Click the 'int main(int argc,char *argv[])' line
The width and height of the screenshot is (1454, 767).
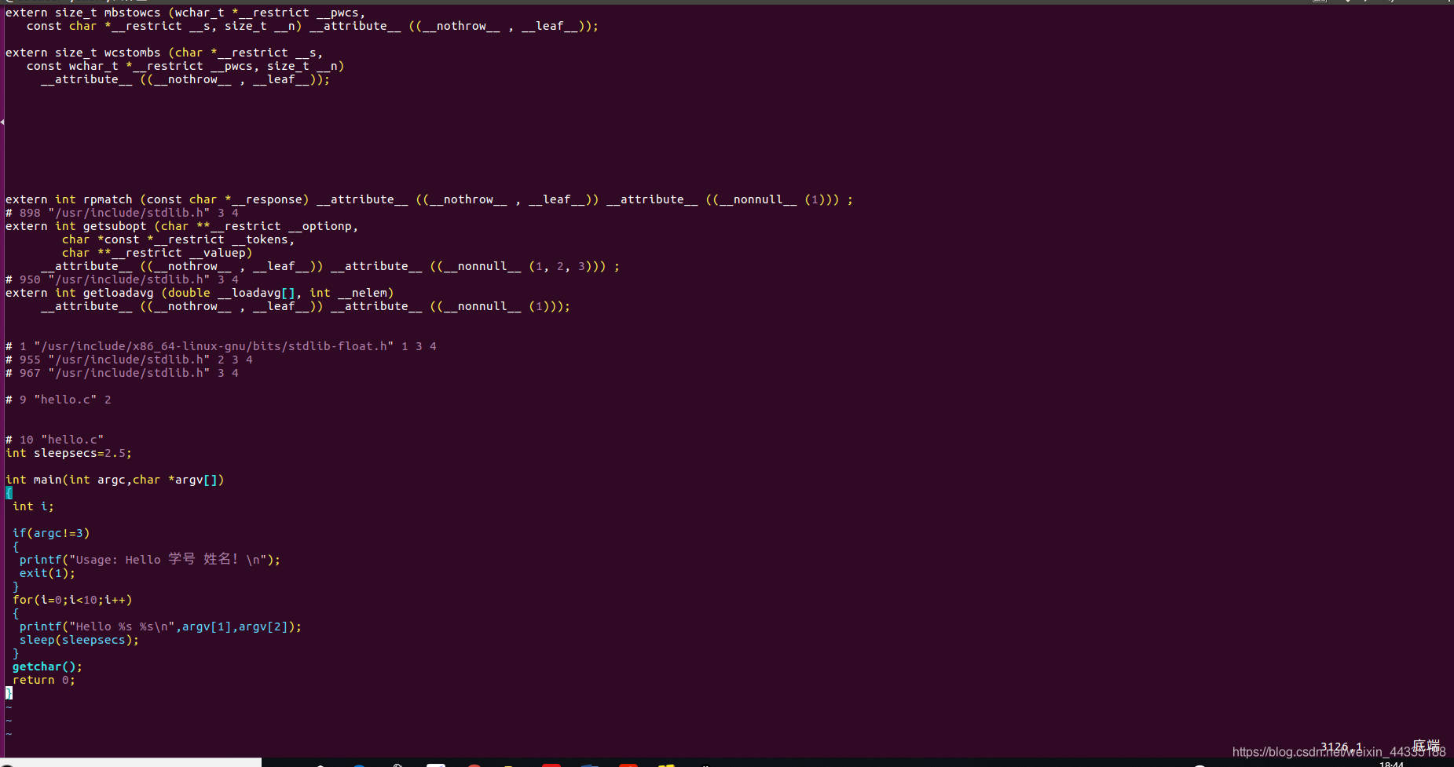[x=115, y=480]
